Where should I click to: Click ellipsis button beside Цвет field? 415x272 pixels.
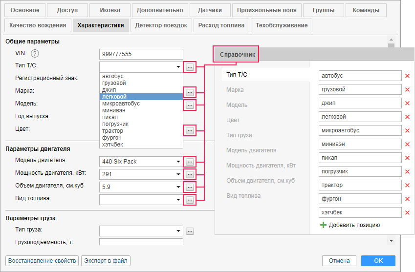[x=190, y=130]
